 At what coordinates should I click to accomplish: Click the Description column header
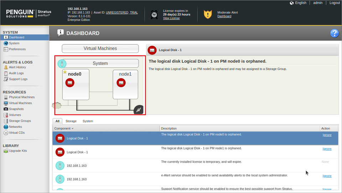[239, 128]
